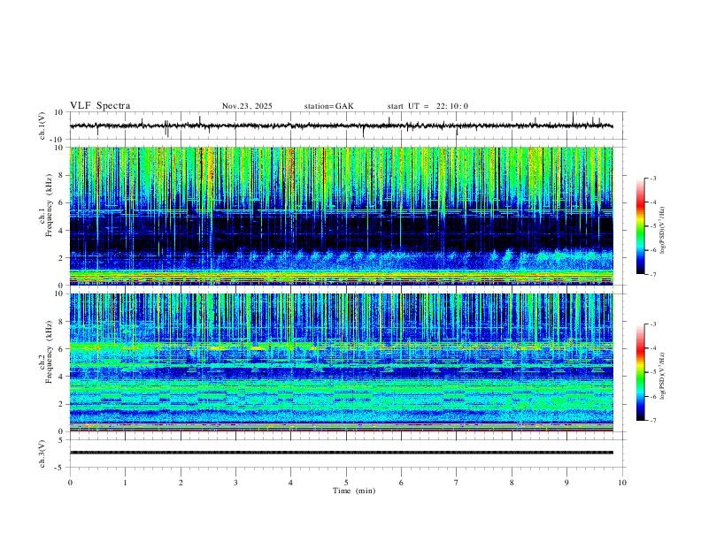Screen dimensions: 701x541
Task: Click the 'station=GAK' label
Action: click(328, 106)
